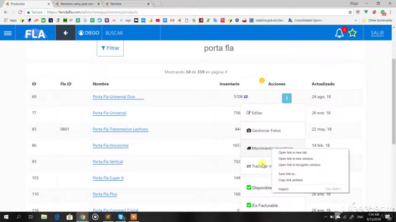Choose Copy link address from the context menu

290,180
